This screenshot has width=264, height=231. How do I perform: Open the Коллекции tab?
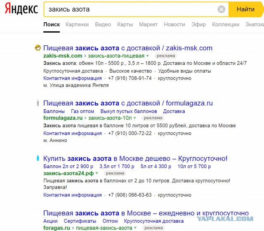pyautogui.click(x=226, y=25)
